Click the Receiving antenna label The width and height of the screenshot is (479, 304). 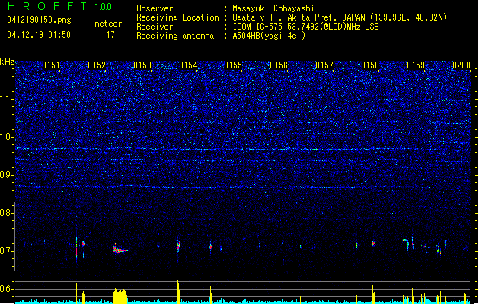[x=175, y=36]
